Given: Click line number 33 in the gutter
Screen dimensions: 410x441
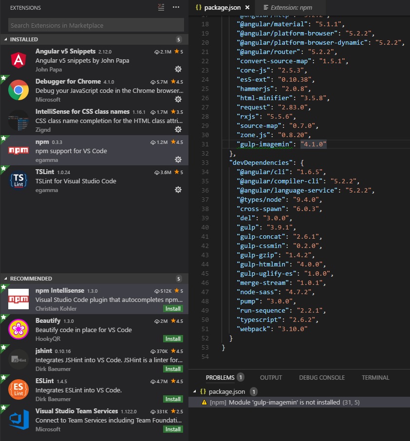Looking at the screenshot, I should tap(205, 162).
